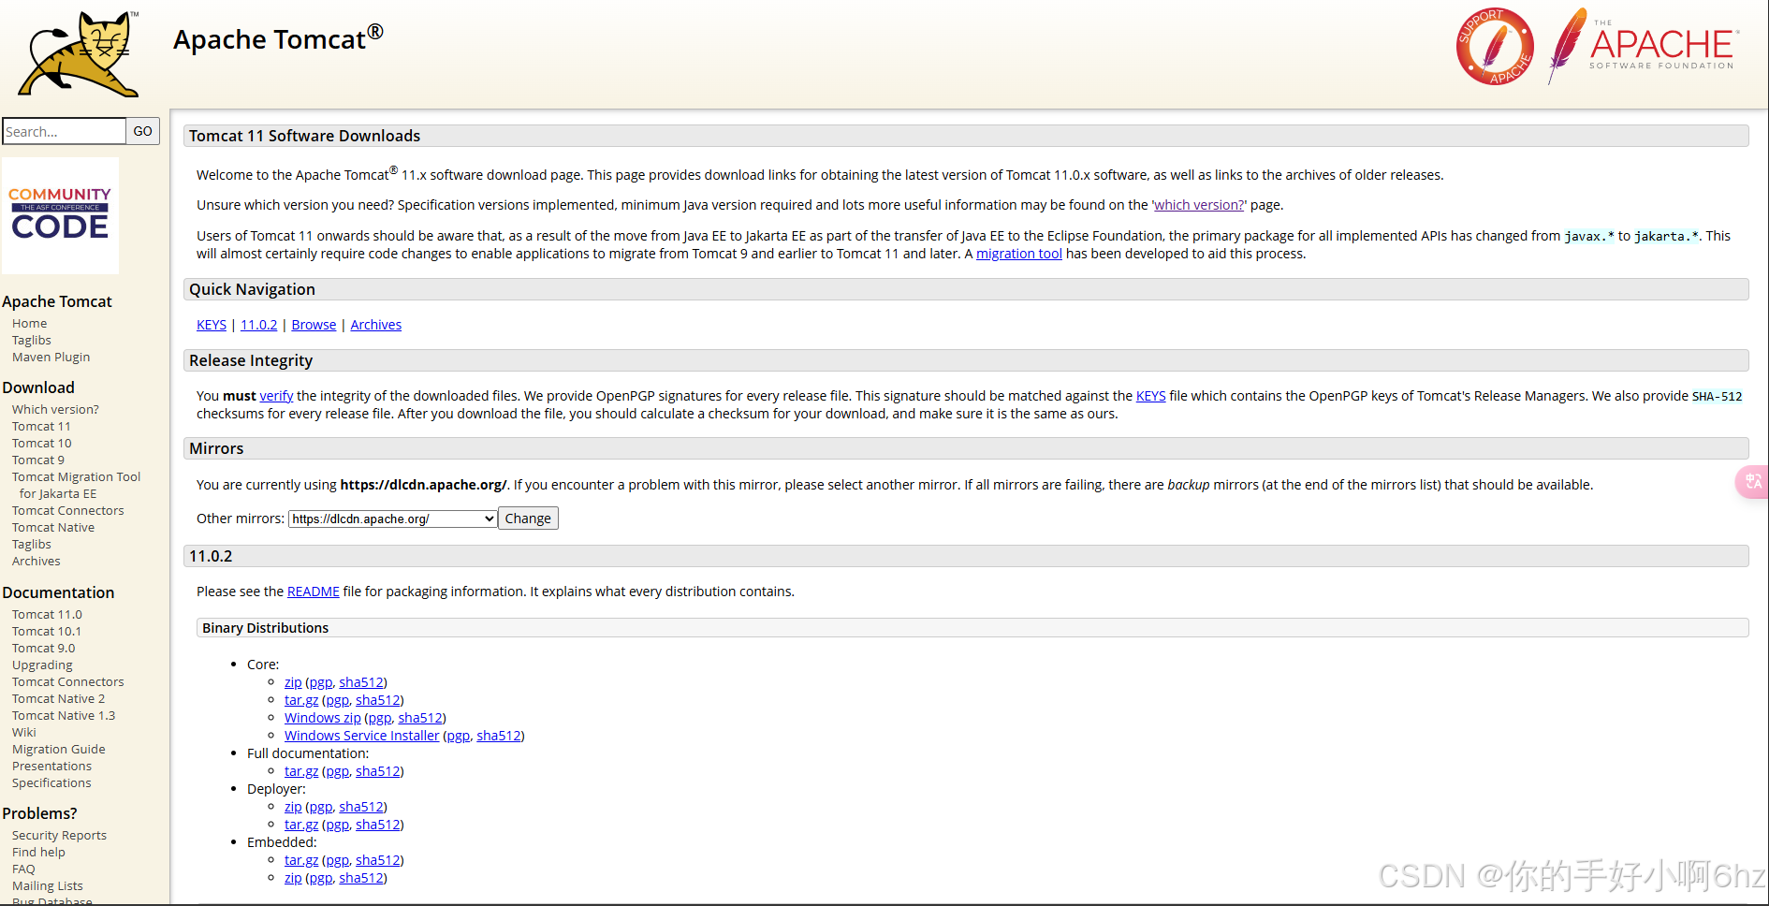Open the README file link
The height and width of the screenshot is (906, 1769).
click(x=313, y=592)
